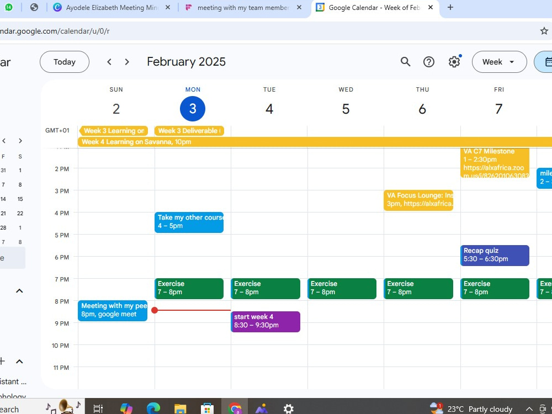Image resolution: width=552 pixels, height=414 pixels.
Task: Open Microsoft Edge from taskbar
Action: 153,408
